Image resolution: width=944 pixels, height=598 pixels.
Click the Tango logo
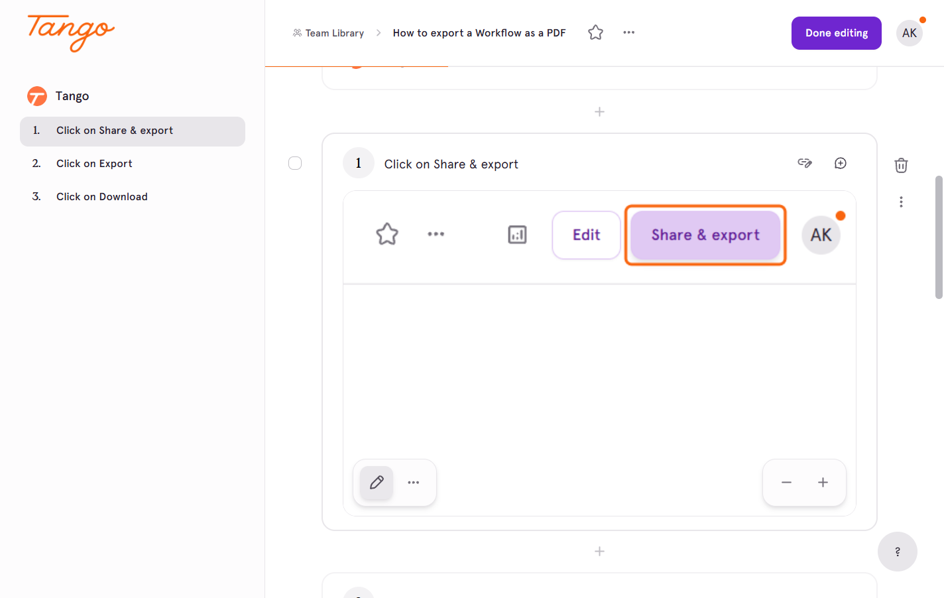tap(70, 32)
